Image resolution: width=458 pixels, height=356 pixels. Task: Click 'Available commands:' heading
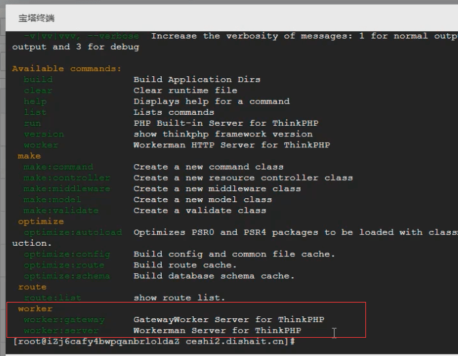67,68
